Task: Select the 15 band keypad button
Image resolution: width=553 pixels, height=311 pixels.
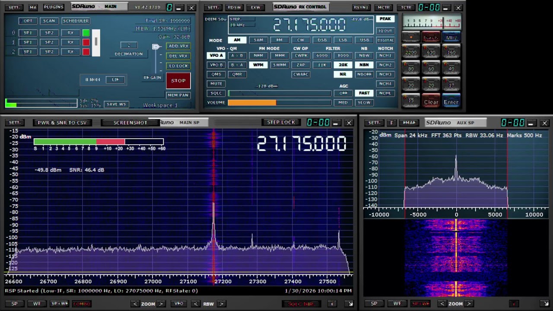Action: tap(411, 101)
